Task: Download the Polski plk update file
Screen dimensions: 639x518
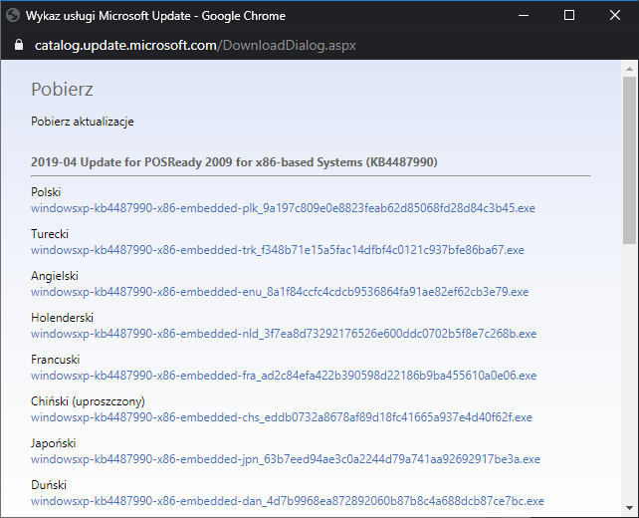Action: (x=283, y=208)
